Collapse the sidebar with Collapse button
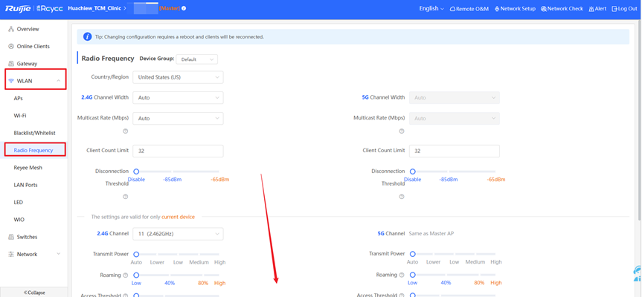The height and width of the screenshot is (297, 642). 33,292
